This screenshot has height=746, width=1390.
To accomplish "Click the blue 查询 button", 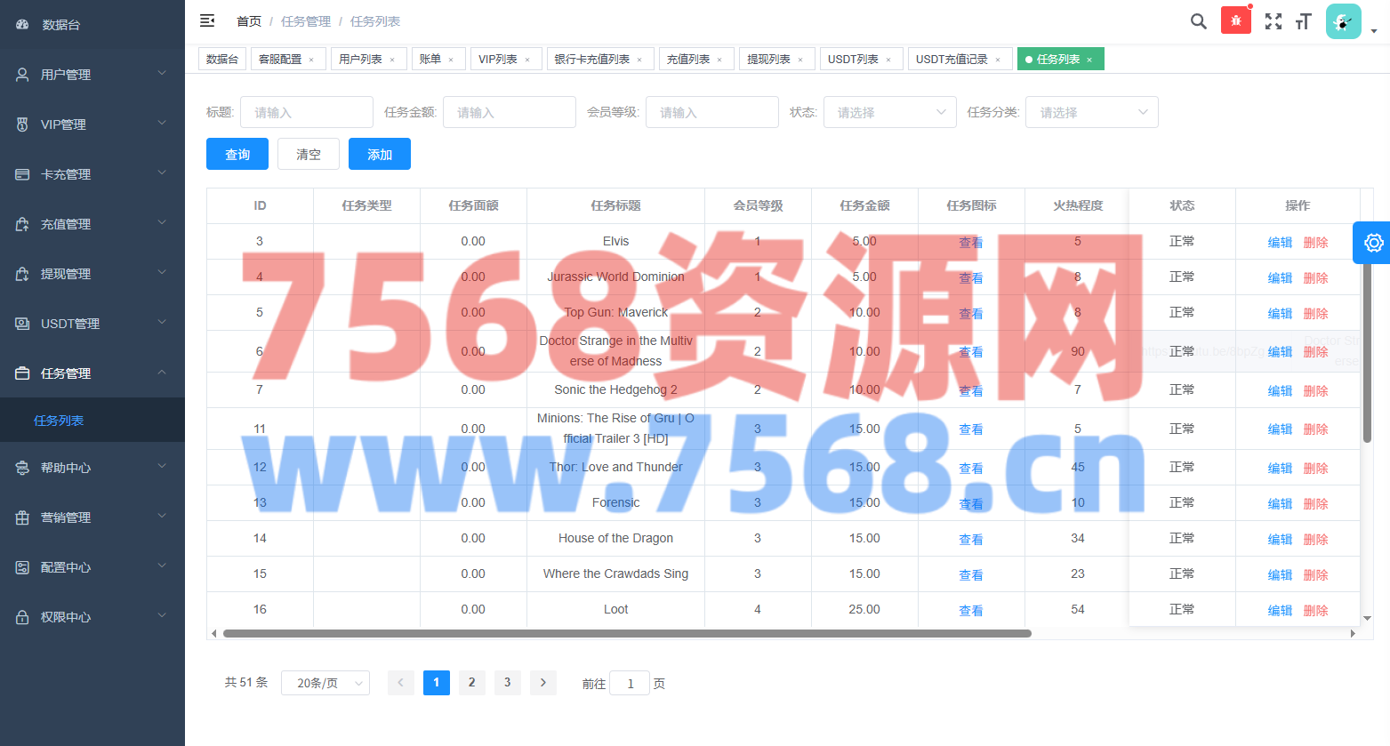I will coord(237,154).
